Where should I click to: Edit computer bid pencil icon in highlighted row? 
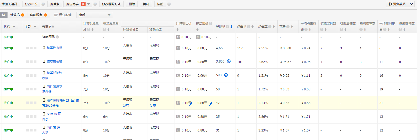[191, 104]
